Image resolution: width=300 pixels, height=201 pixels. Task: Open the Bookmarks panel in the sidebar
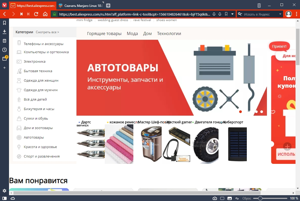coord(4,23)
